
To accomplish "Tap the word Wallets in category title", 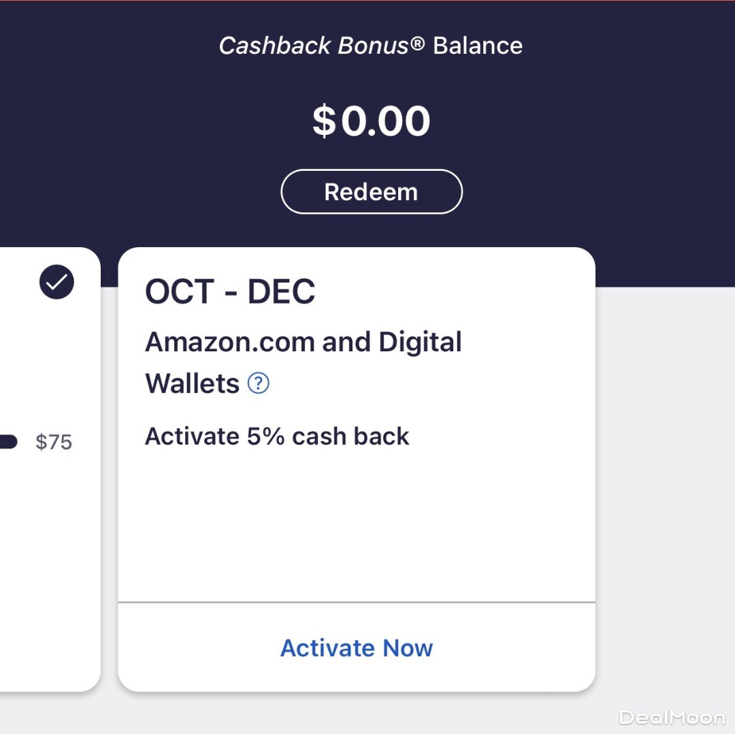I will click(192, 384).
